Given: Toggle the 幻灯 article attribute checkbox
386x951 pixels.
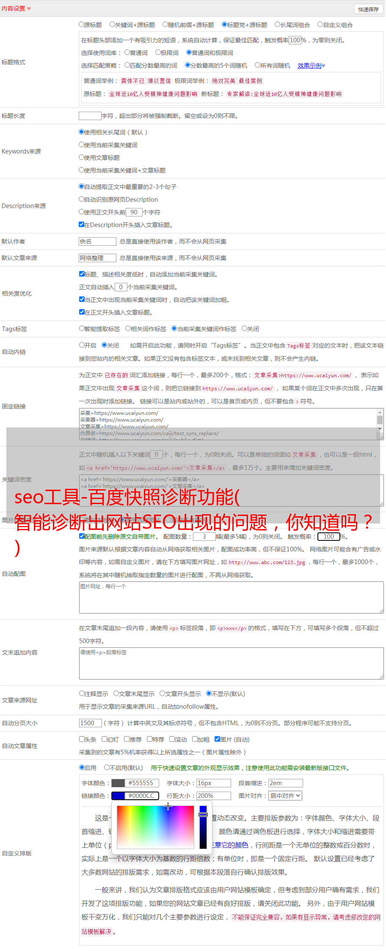Looking at the screenshot, I should (x=104, y=739).
